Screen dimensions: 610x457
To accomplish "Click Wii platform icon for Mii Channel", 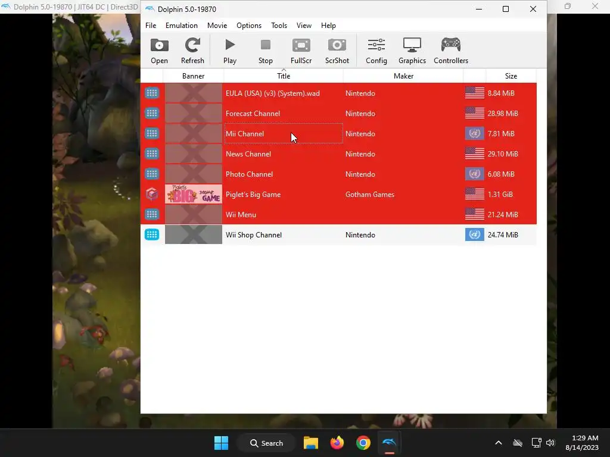I will 152,133.
